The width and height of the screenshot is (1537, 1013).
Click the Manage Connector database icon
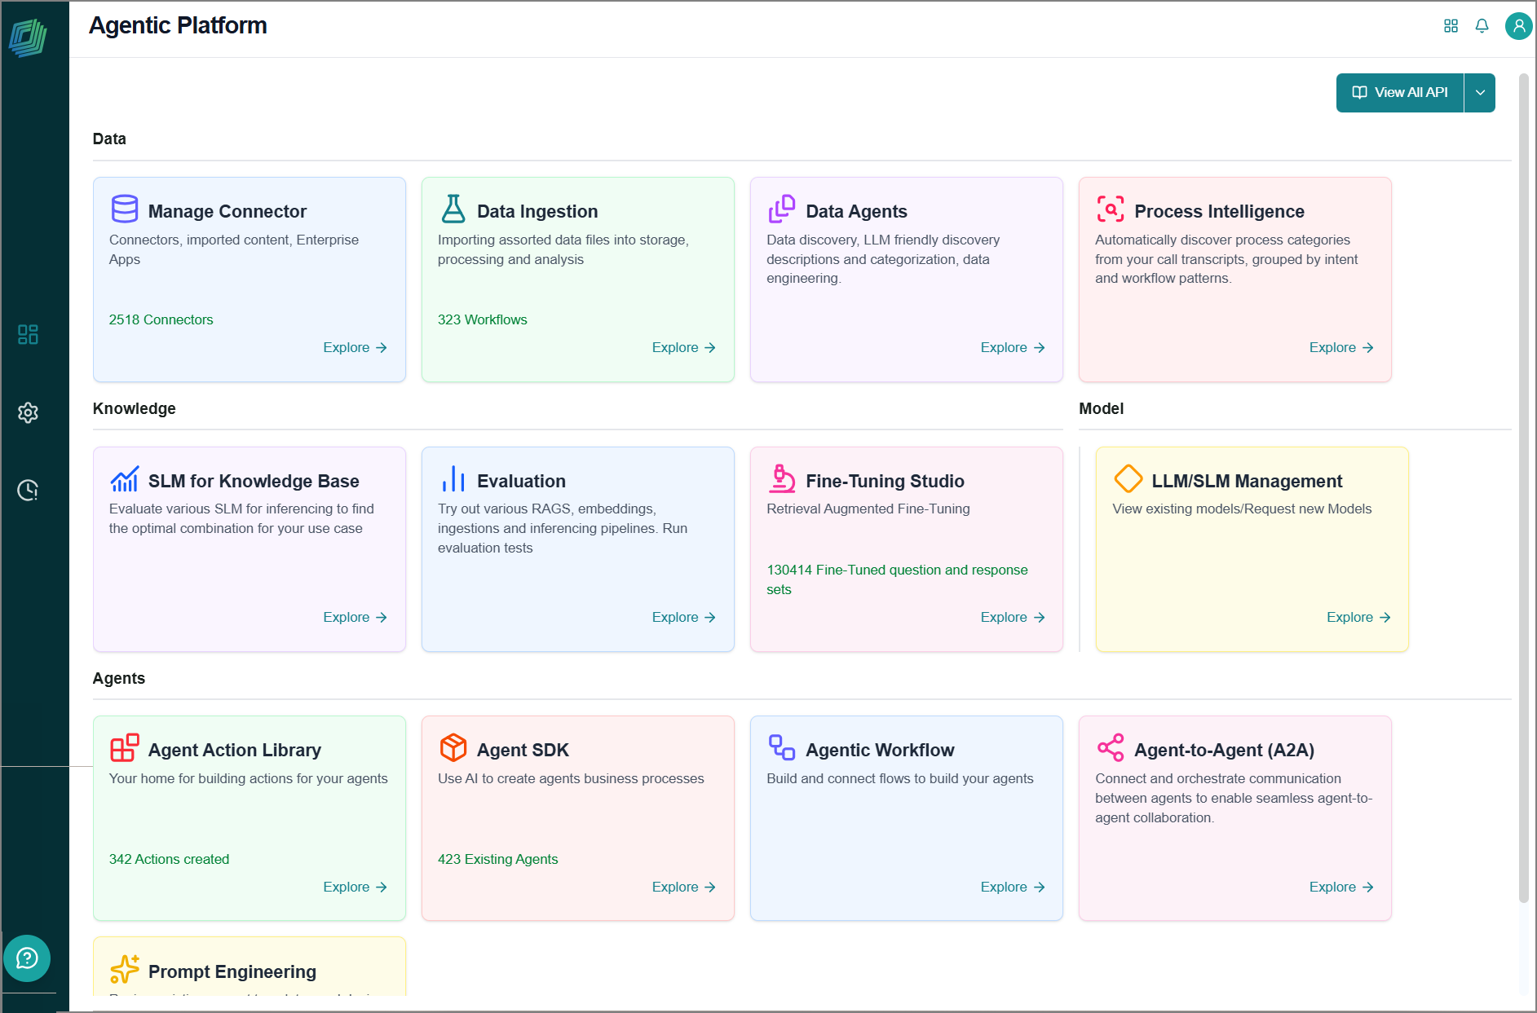pyautogui.click(x=125, y=209)
